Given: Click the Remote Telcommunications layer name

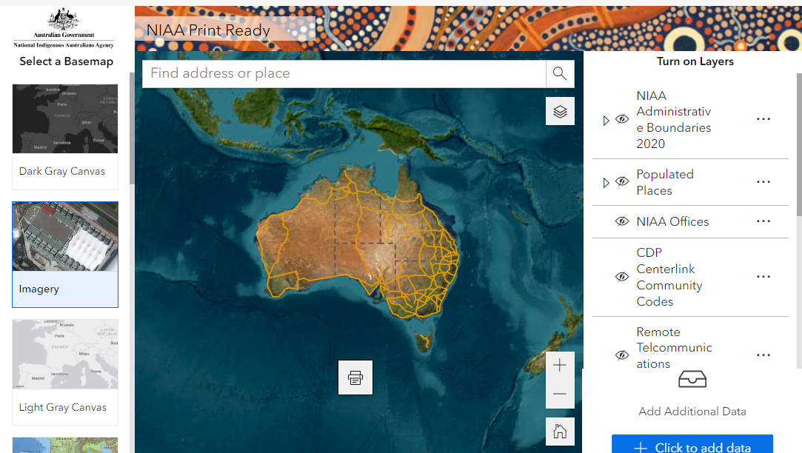Looking at the screenshot, I should click(674, 348).
